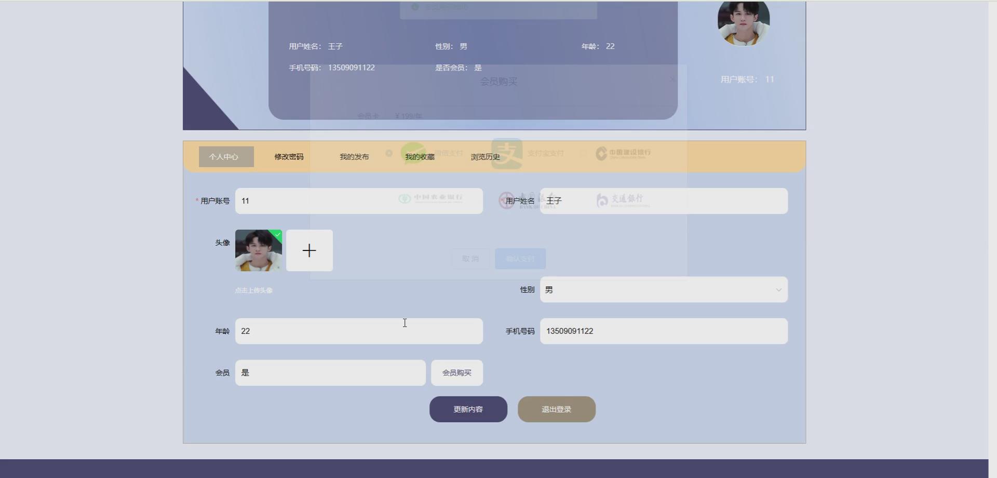997x478 pixels.
Task: Click the 手机号码 input field
Action: pyautogui.click(x=664, y=331)
